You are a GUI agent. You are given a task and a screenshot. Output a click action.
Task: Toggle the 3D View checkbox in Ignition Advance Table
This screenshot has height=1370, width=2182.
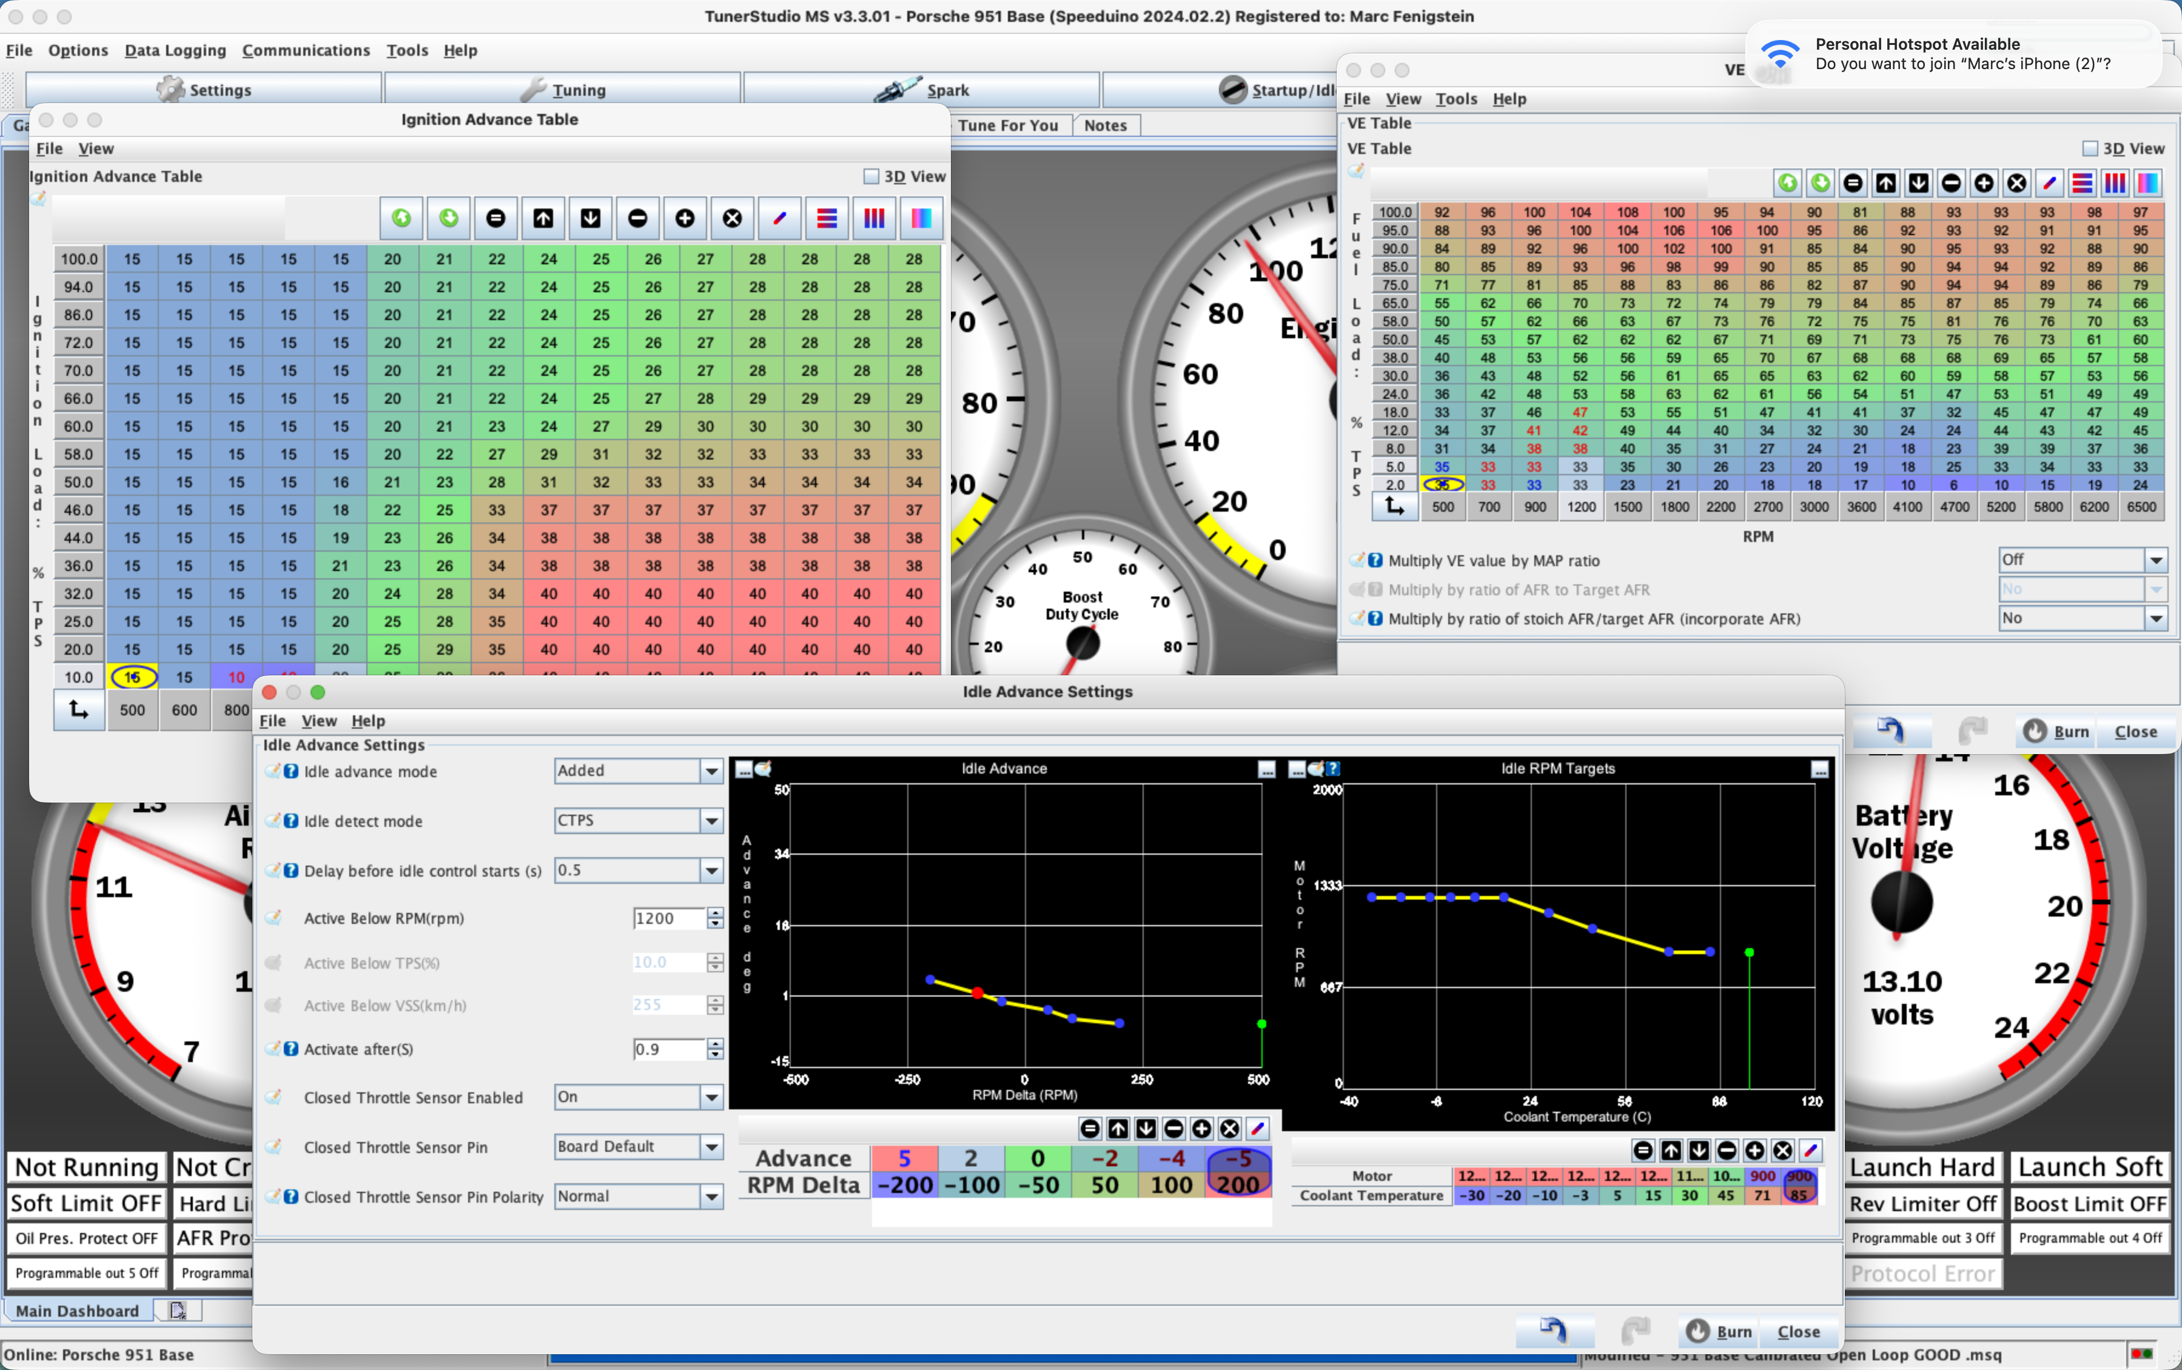(x=871, y=176)
